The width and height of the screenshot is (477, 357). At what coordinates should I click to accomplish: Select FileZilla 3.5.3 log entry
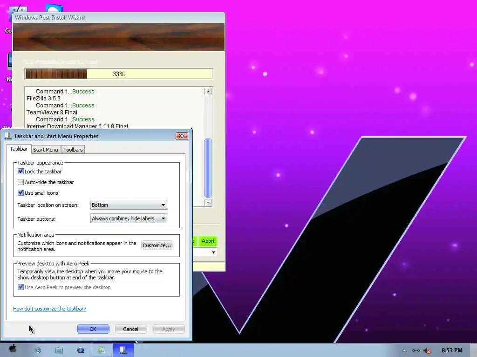pyautogui.click(x=43, y=99)
